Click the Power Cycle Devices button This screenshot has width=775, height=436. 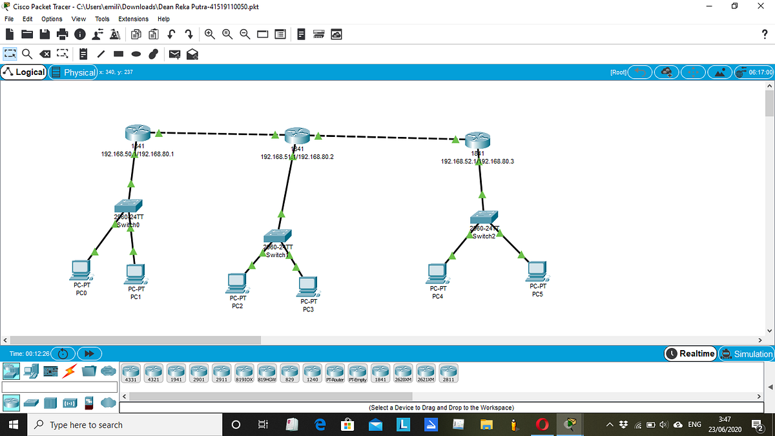[x=63, y=353]
